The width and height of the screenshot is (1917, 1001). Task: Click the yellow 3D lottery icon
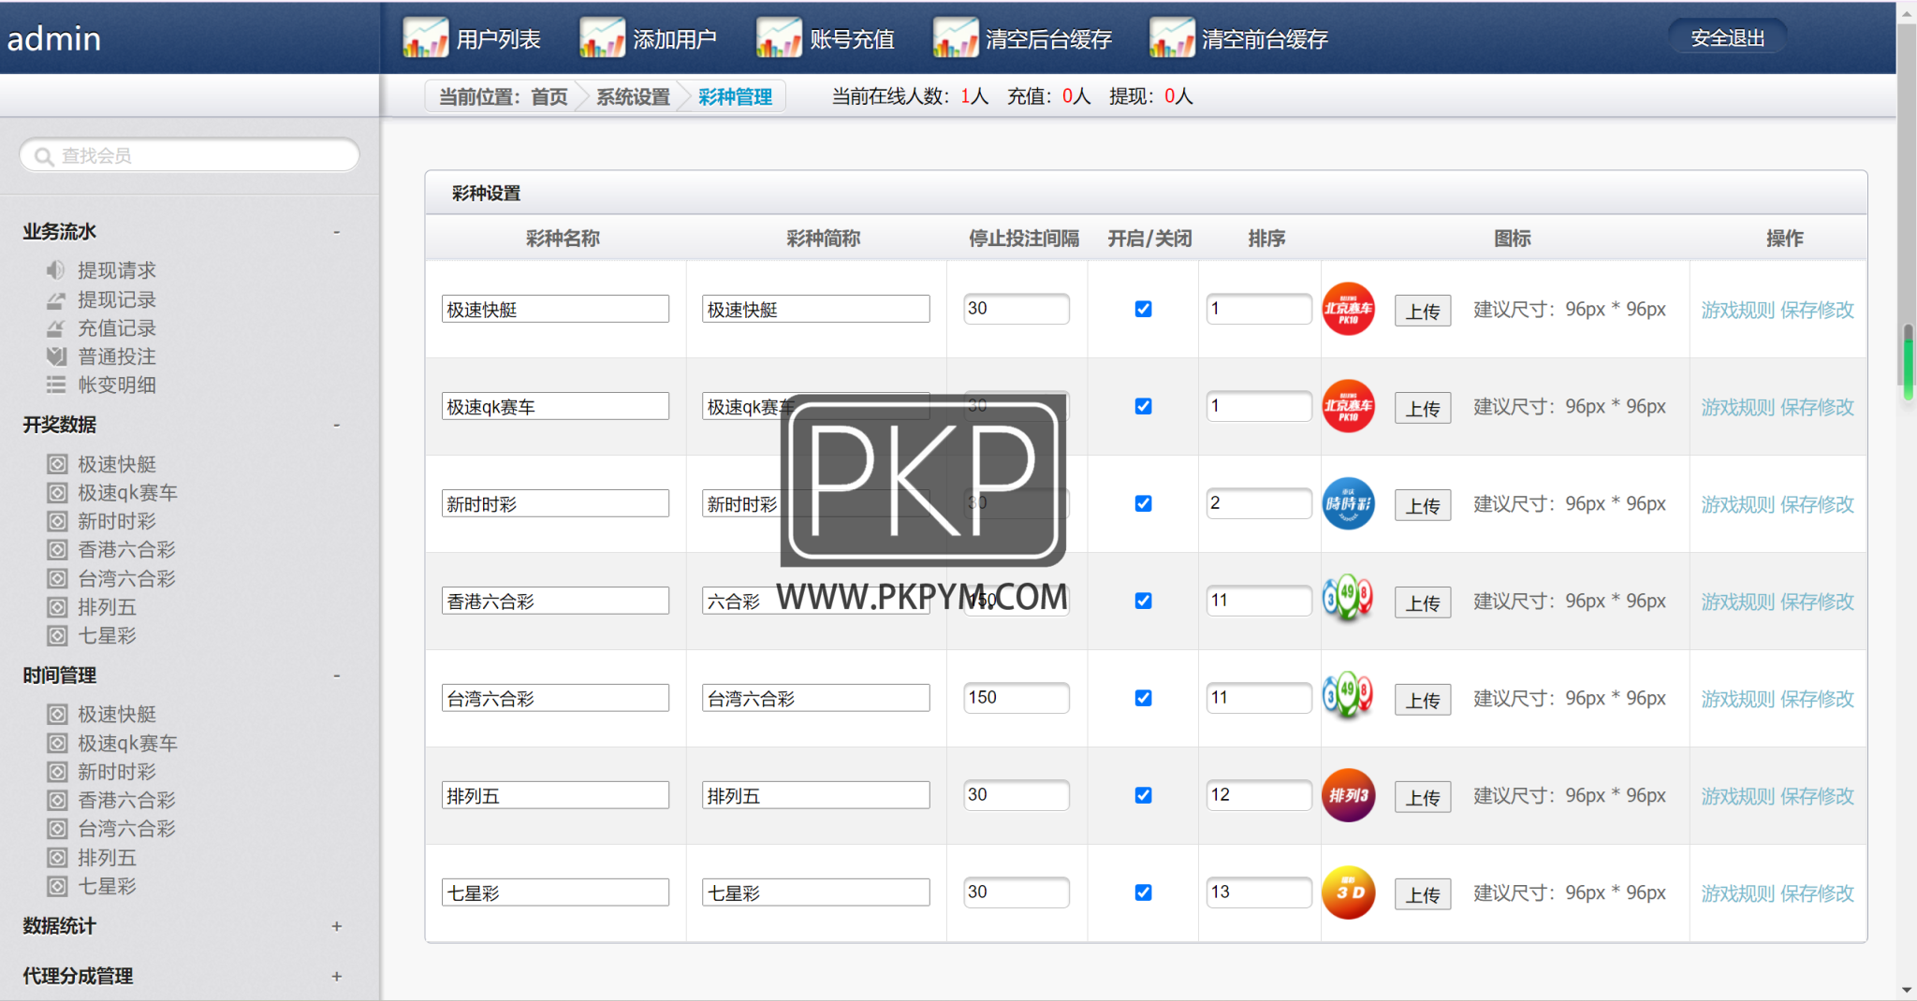tap(1348, 892)
